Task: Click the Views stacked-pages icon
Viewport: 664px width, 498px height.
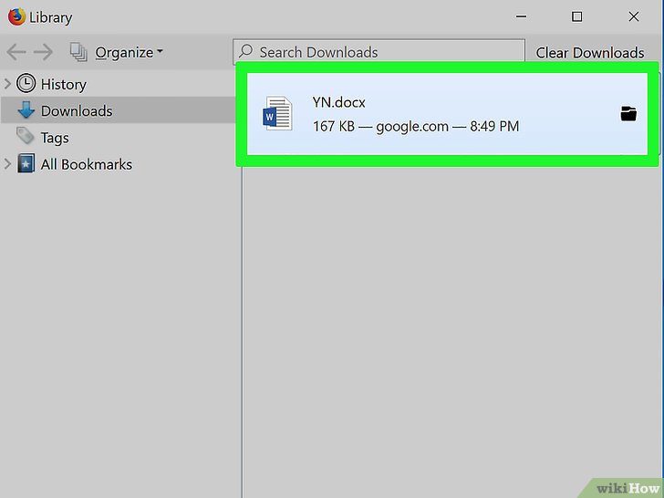Action: click(78, 52)
